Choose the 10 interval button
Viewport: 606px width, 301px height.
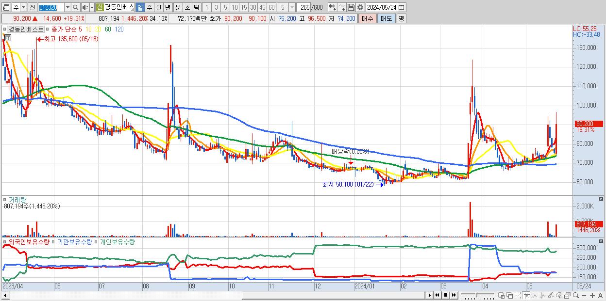(x=235, y=7)
